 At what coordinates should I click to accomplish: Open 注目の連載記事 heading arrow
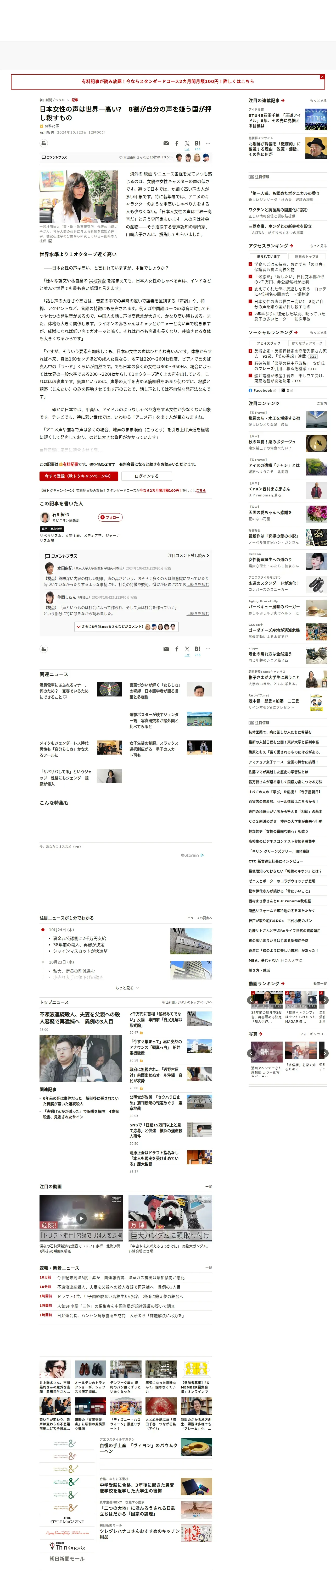click(283, 101)
